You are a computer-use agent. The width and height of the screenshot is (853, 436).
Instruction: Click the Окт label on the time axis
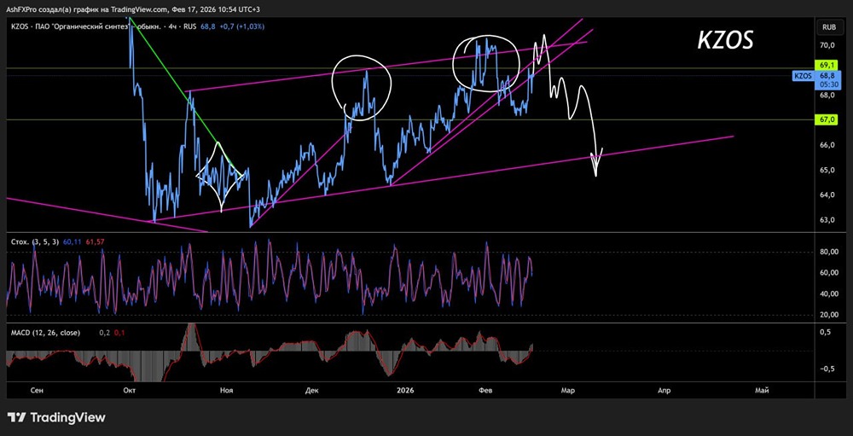(x=130, y=390)
